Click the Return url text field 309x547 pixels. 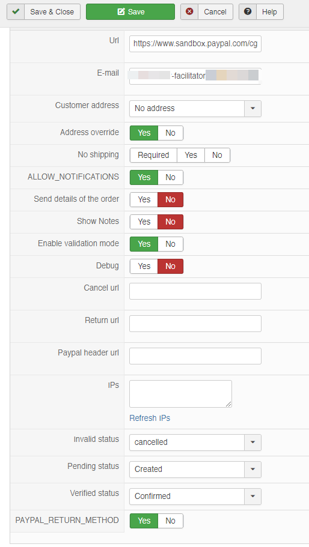pyautogui.click(x=195, y=324)
